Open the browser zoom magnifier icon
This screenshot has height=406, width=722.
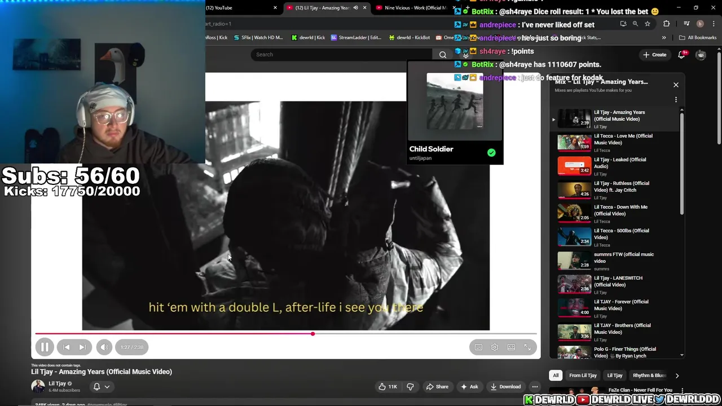635,24
